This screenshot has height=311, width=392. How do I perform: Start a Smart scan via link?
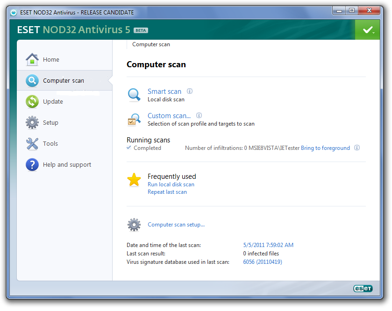point(164,92)
